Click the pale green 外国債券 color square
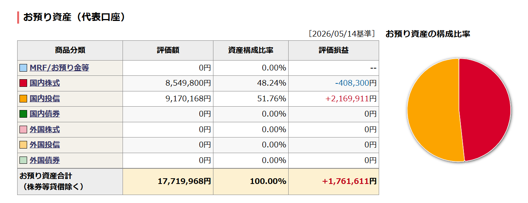528x203 pixels. pos(23,161)
